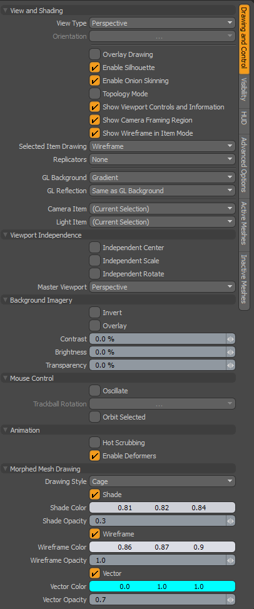Disable the Enable Silhouette checkbox
The width and height of the screenshot is (254, 609).
coord(94,68)
